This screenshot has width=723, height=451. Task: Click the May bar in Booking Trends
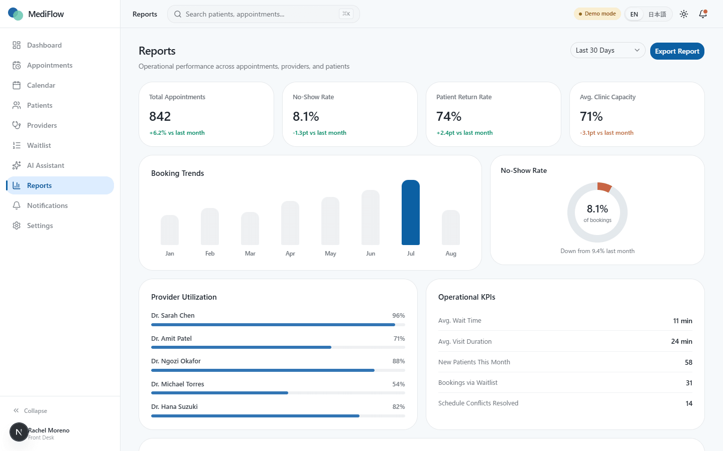(x=330, y=221)
